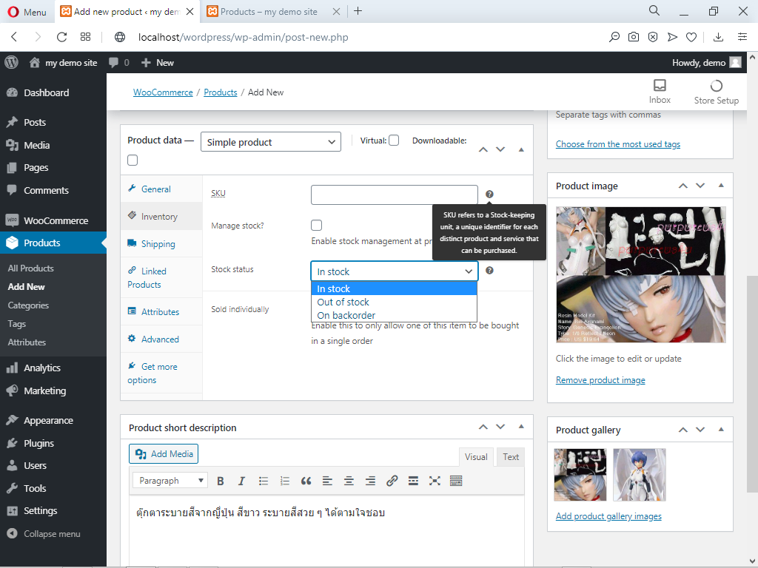758x568 pixels.
Task: Open comments bubble in admin bar
Action: (x=119, y=62)
